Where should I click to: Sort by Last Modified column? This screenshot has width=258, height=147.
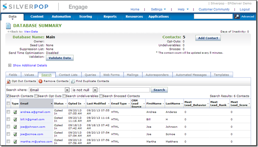pos(98,103)
